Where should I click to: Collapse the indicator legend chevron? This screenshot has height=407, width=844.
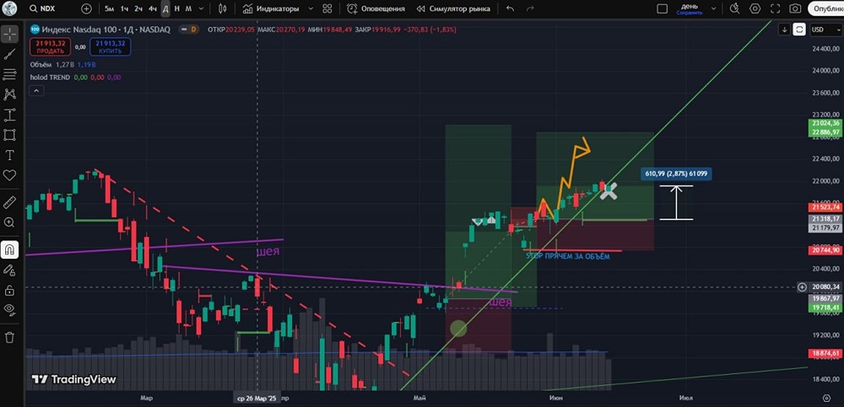pyautogui.click(x=36, y=91)
